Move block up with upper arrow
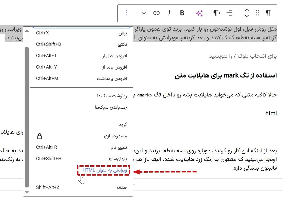 (x=247, y=10)
